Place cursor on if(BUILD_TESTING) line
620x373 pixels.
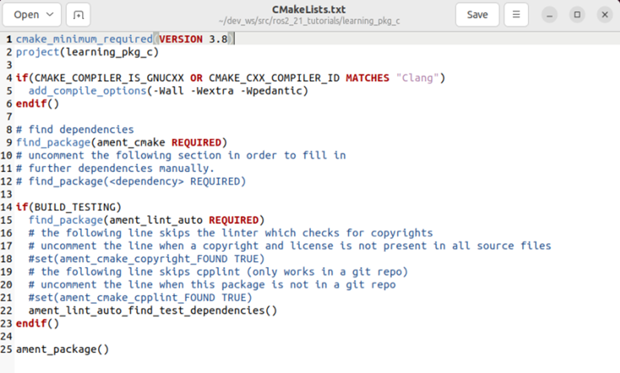[x=68, y=207]
